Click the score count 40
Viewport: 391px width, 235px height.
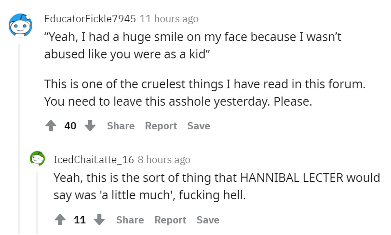pos(70,126)
